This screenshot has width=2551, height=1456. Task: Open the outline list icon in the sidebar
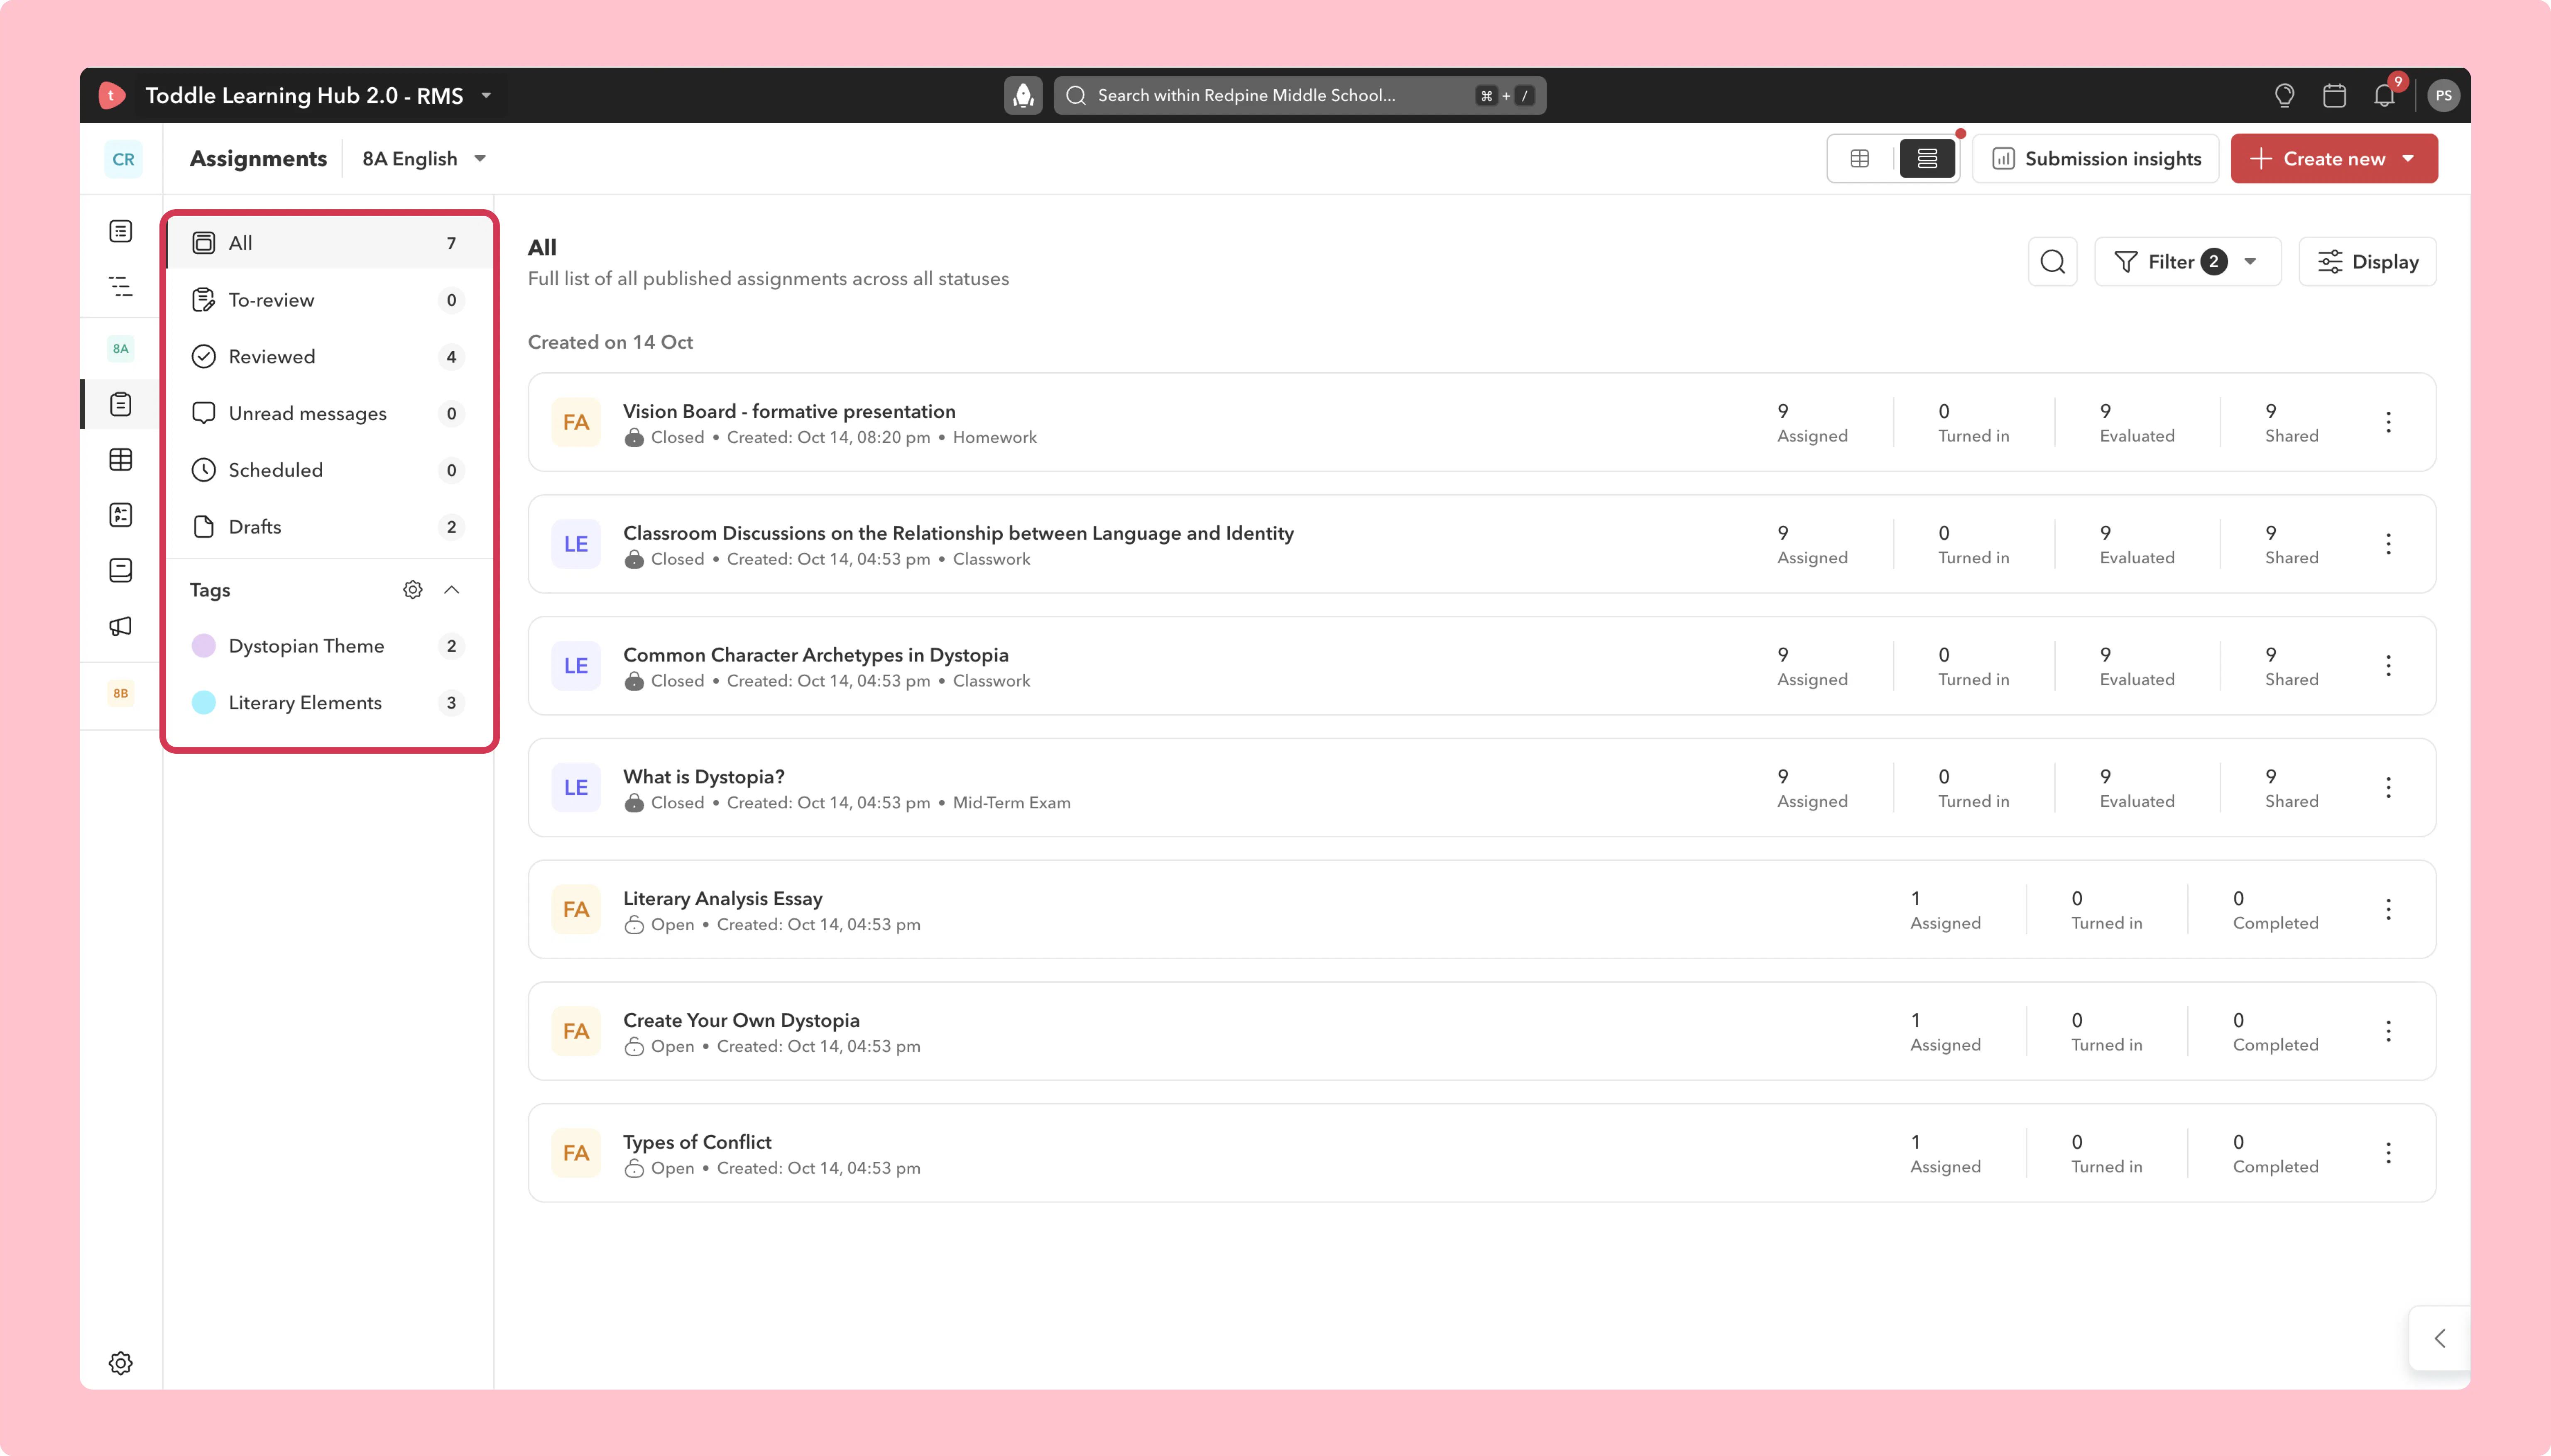coord(120,287)
